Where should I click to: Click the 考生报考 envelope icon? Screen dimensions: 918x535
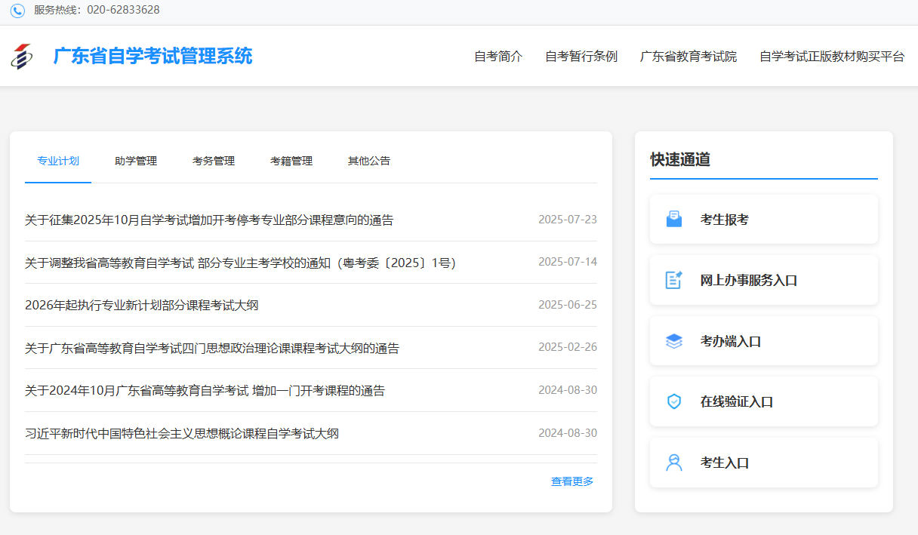(x=673, y=220)
